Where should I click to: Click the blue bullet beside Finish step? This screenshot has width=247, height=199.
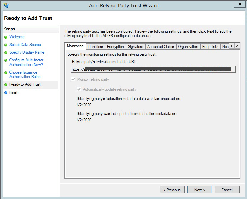click(x=6, y=93)
